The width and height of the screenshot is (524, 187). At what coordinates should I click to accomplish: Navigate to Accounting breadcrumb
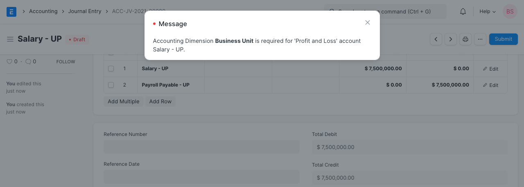pos(43,11)
